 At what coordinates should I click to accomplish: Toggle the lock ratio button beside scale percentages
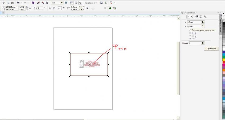(30, 8)
